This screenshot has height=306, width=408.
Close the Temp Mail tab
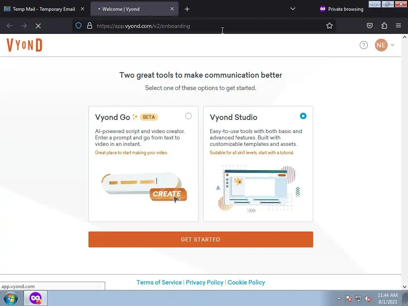[x=82, y=9]
